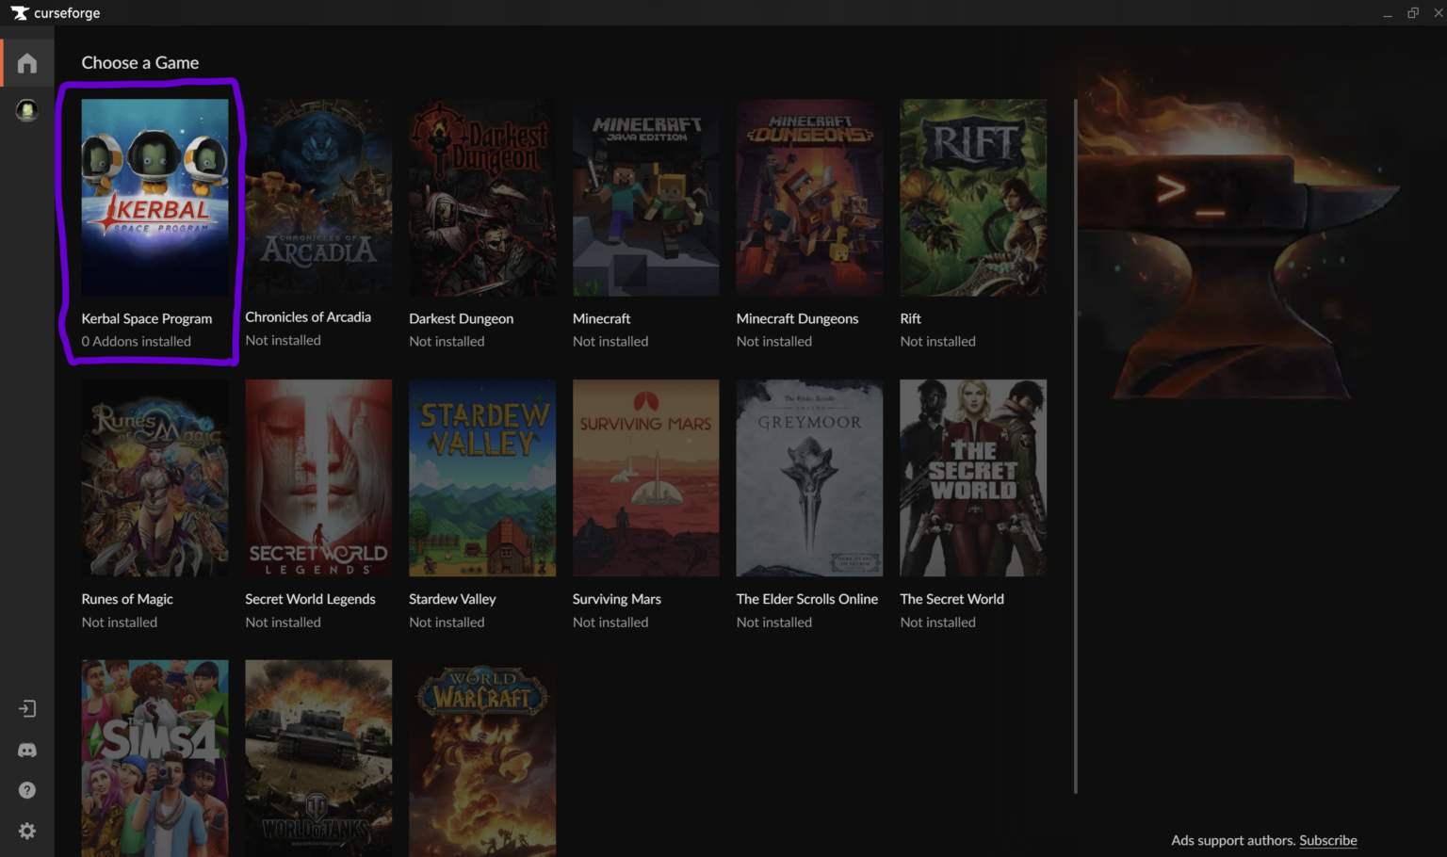Click the Subscribe link
Image resolution: width=1447 pixels, height=857 pixels.
coord(1327,840)
